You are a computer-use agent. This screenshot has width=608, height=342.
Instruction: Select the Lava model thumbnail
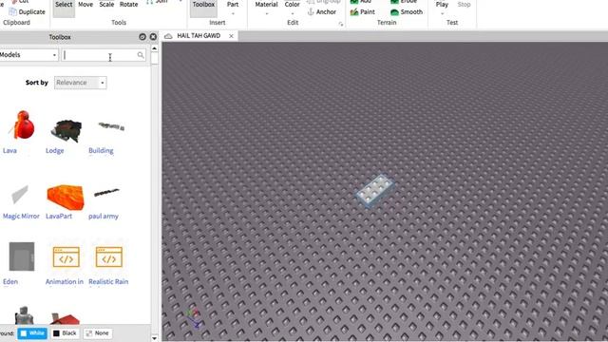click(23, 124)
